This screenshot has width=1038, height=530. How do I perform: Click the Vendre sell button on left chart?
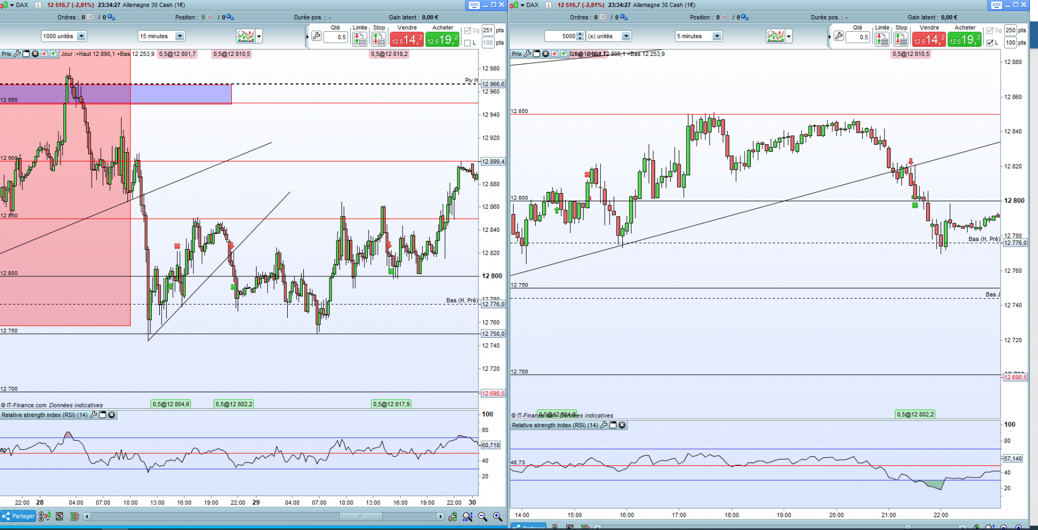[407, 39]
